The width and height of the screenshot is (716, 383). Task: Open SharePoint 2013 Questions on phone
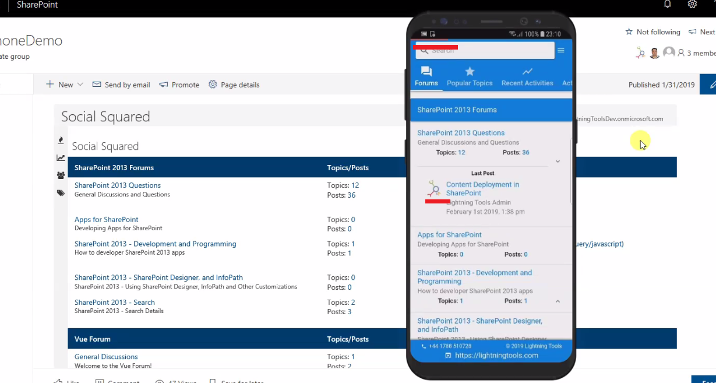pyautogui.click(x=461, y=133)
